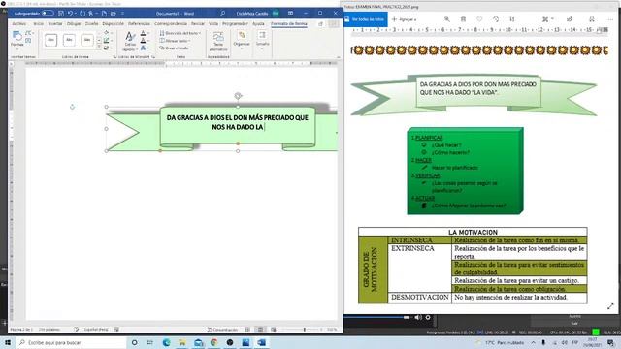The width and height of the screenshot is (621, 349).
Task: Click Ver todas las fotos button
Action: coord(365,19)
